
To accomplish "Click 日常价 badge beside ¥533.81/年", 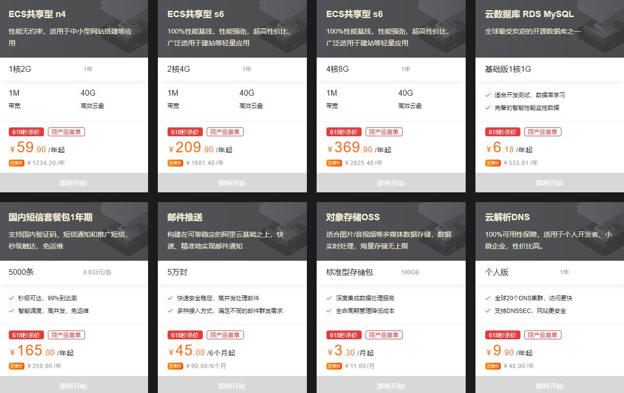I will 493,163.
